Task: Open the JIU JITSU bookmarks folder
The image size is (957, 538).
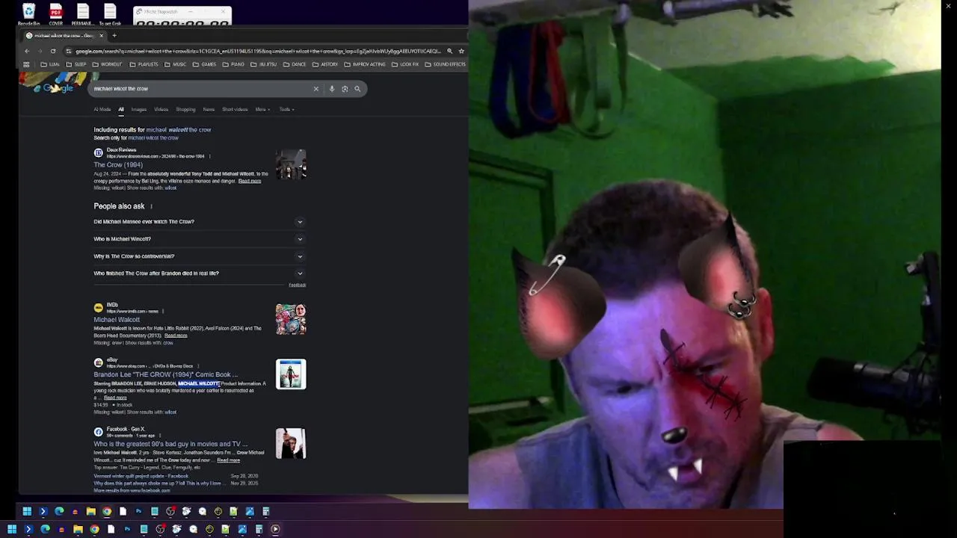Action: coord(263,64)
